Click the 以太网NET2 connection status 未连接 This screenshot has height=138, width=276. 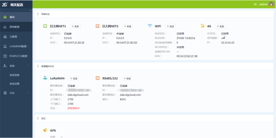pos(120,34)
